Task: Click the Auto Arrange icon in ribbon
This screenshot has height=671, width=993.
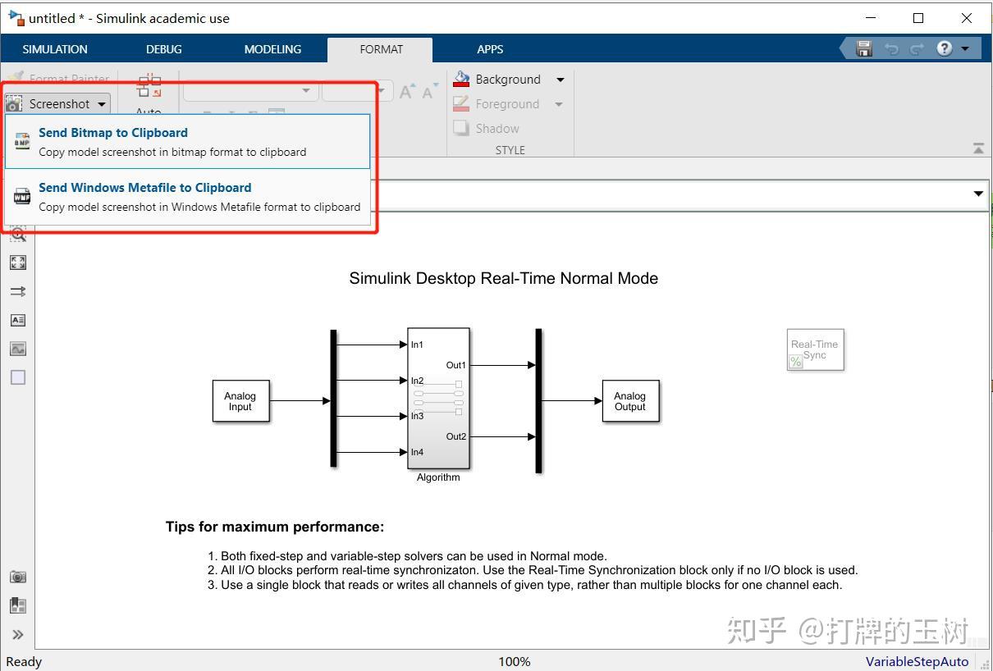Action: point(149,85)
